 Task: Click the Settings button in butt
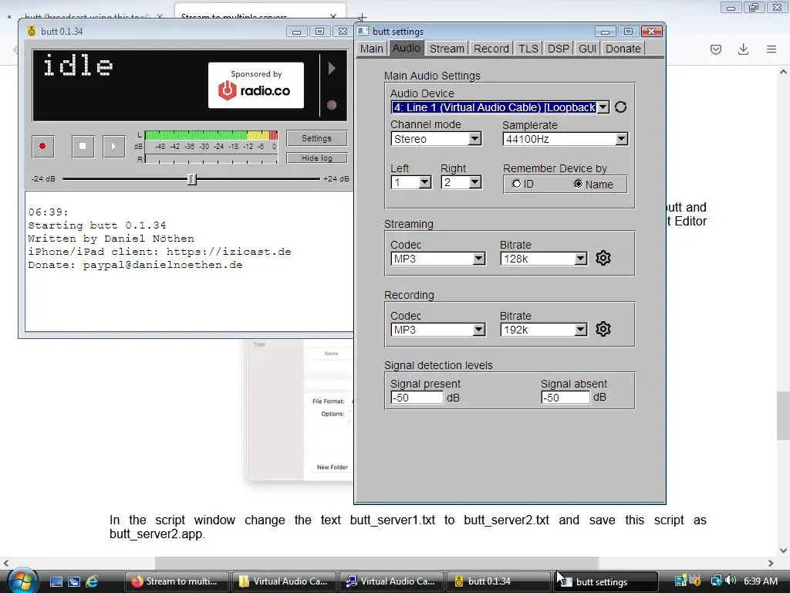coord(316,138)
